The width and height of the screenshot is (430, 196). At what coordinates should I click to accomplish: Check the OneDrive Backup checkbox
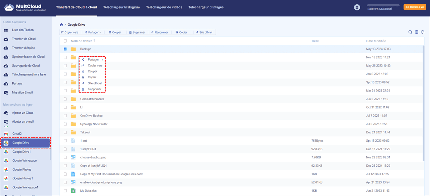click(65, 116)
